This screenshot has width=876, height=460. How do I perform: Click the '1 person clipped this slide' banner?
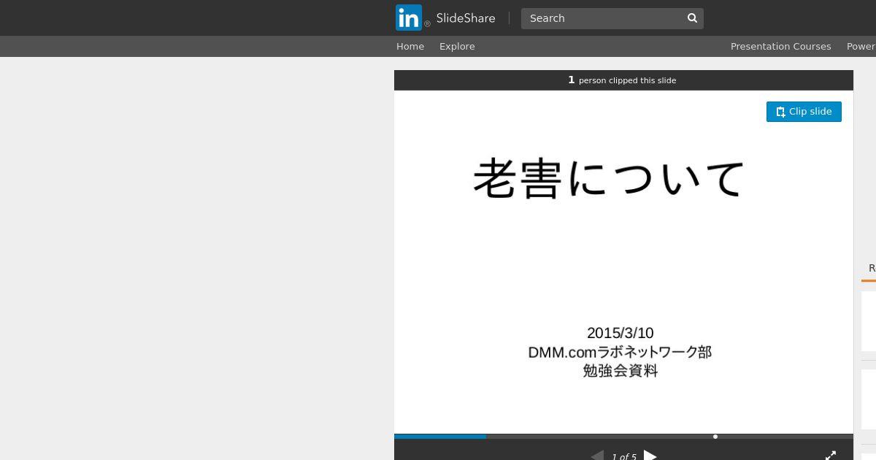623,80
